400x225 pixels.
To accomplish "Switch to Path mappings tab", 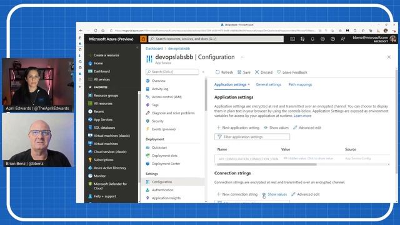I will (300, 84).
